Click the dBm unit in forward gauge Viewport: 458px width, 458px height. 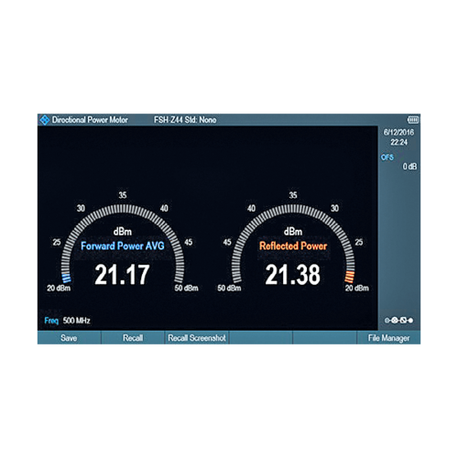point(123,232)
